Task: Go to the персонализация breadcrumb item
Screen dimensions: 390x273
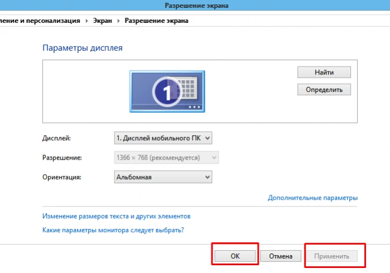Action: [x=40, y=21]
